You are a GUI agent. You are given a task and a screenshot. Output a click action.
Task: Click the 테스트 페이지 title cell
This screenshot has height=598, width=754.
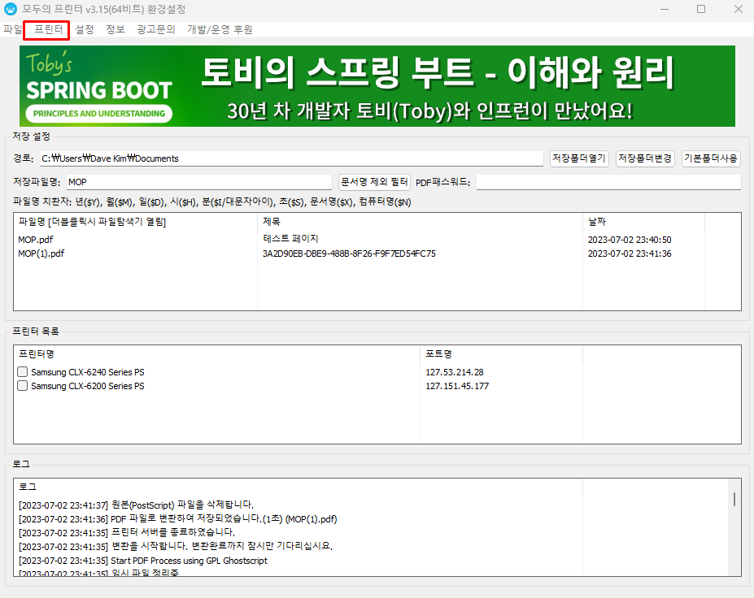click(x=290, y=239)
